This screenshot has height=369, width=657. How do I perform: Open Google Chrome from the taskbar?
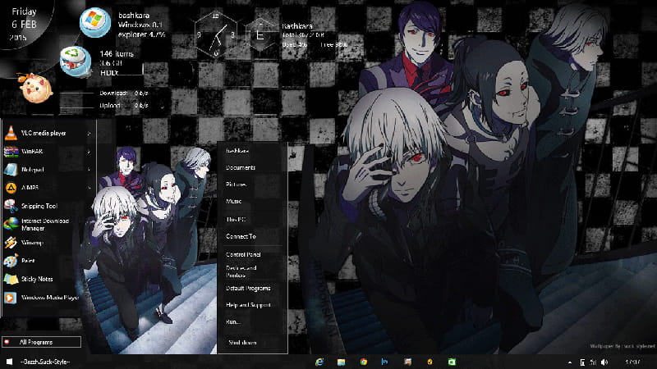tap(363, 362)
